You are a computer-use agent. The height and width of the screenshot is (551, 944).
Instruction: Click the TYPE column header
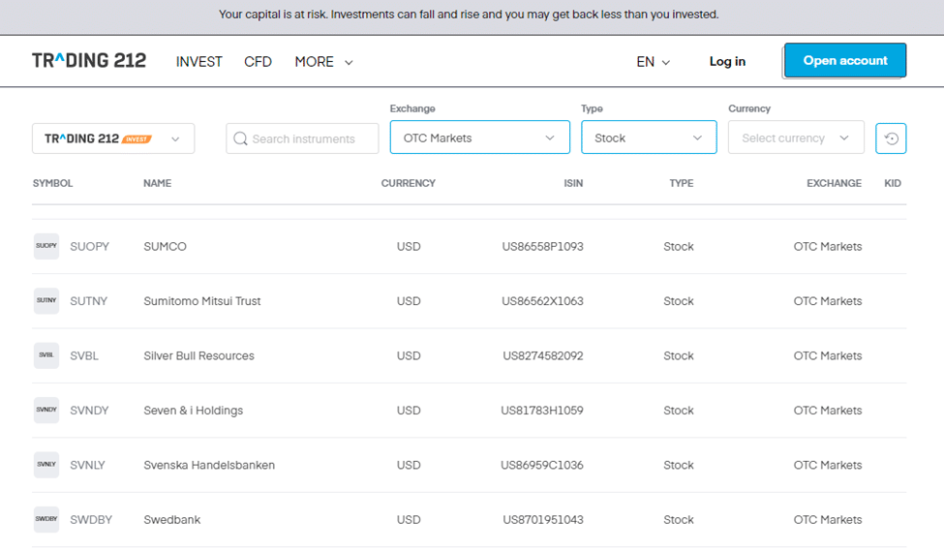[682, 183]
